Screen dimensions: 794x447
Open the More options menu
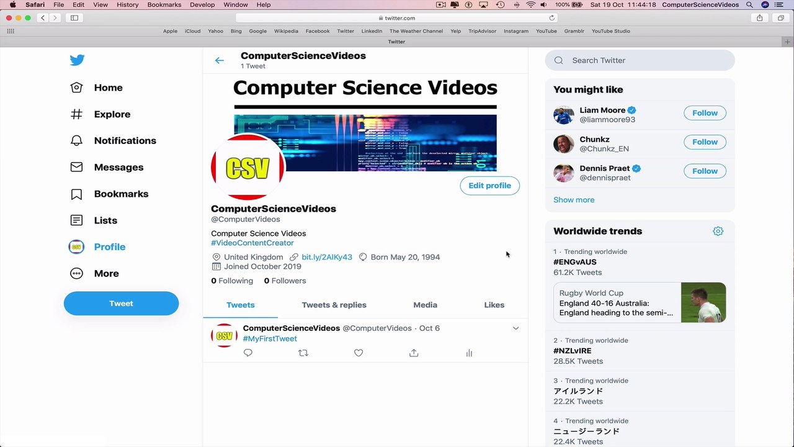click(x=94, y=273)
